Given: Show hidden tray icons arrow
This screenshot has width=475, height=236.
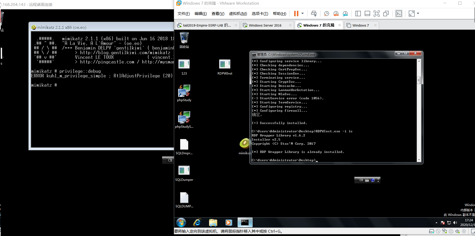Looking at the screenshot, I should click(x=436, y=223).
